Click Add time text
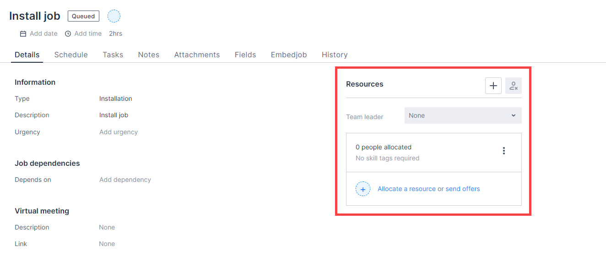The height and width of the screenshot is (257, 606). (88, 33)
